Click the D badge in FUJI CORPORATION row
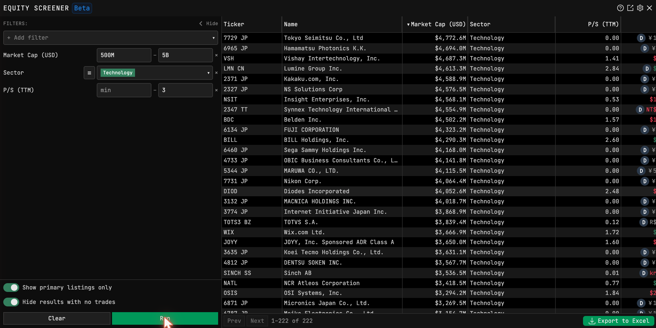Screen dimensions: 656x328 tap(645, 130)
